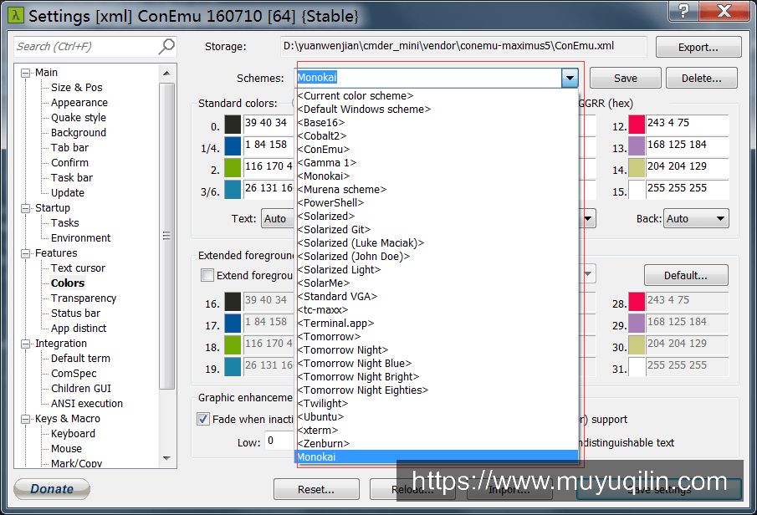The image size is (757, 515).
Task: Click the Export... button
Action: point(698,48)
